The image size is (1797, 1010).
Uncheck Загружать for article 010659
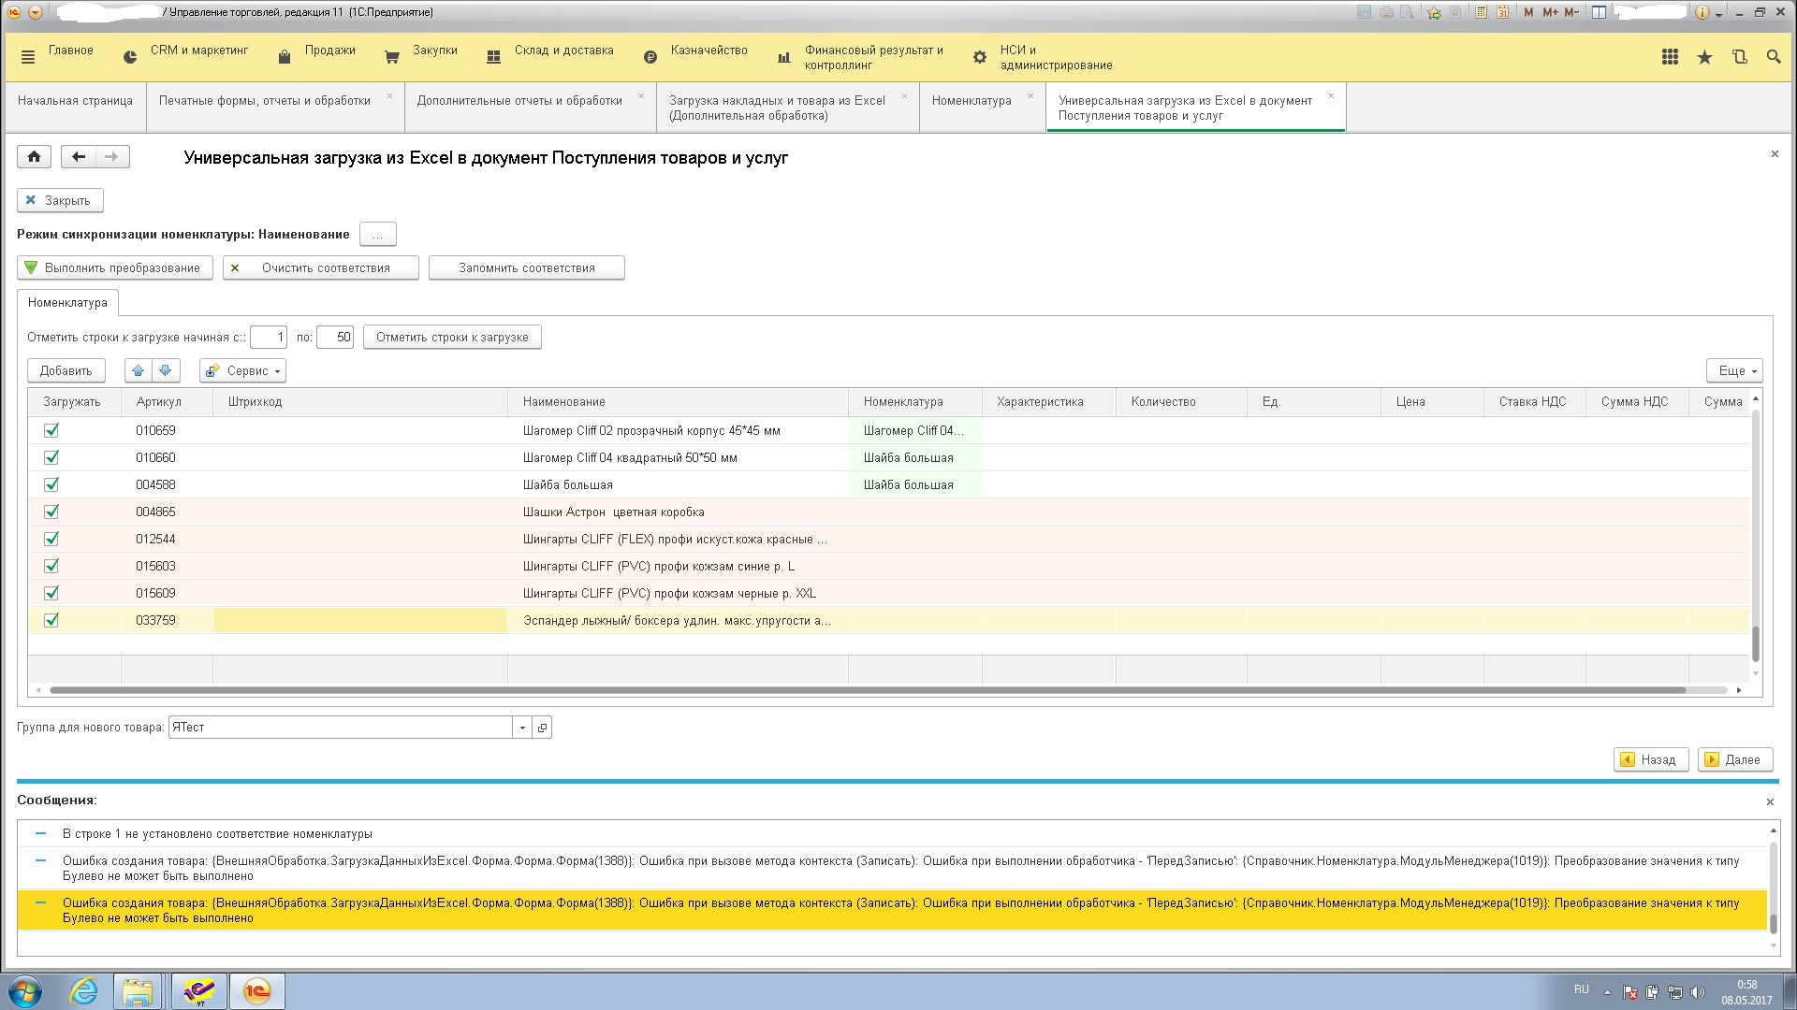51,430
